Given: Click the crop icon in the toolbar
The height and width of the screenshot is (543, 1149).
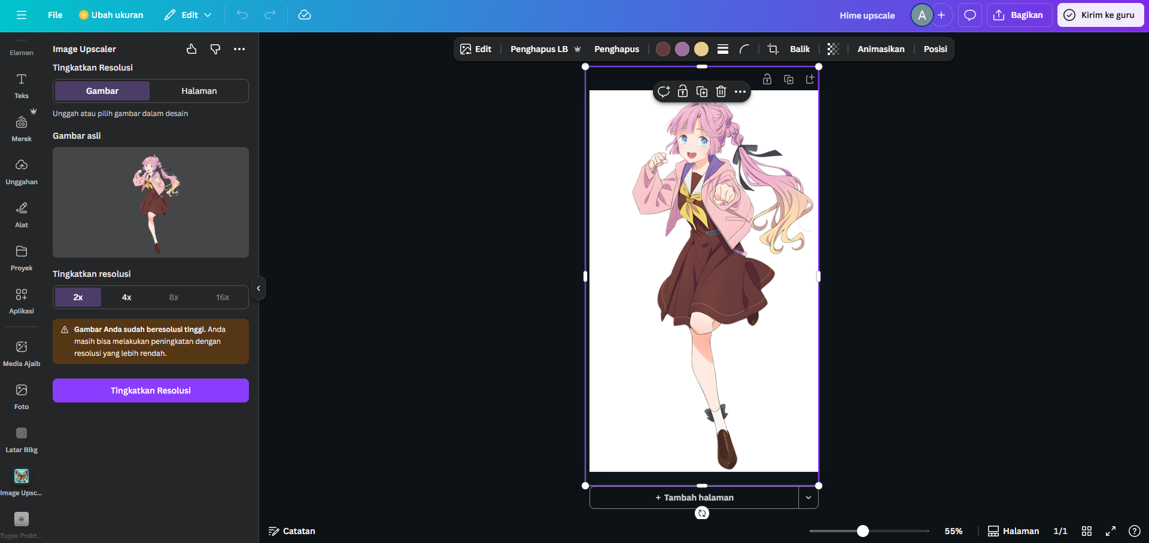Looking at the screenshot, I should click(x=773, y=49).
